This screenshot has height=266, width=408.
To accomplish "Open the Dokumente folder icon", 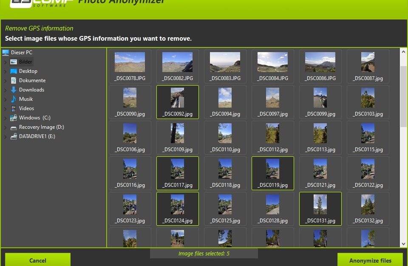I will pos(14,80).
